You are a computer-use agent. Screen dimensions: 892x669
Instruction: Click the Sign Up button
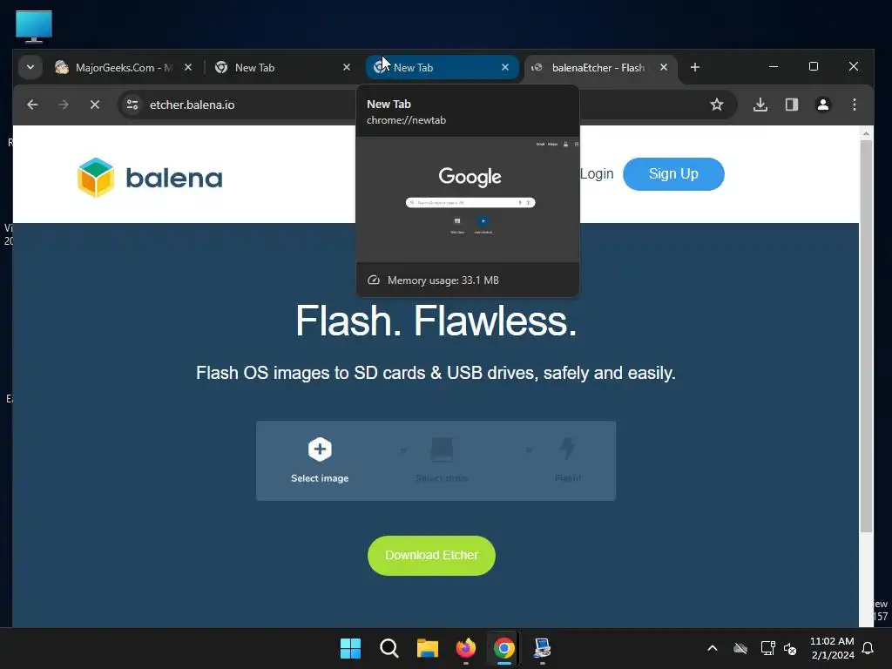673,174
